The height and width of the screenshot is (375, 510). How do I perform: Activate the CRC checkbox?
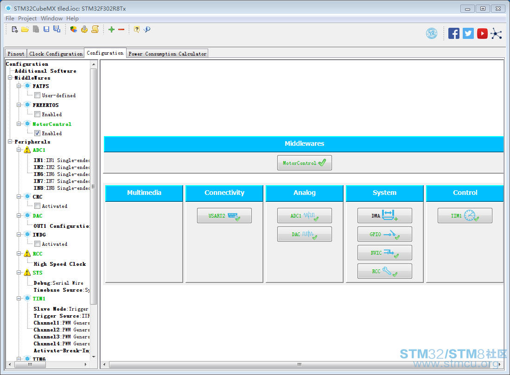tap(38, 206)
